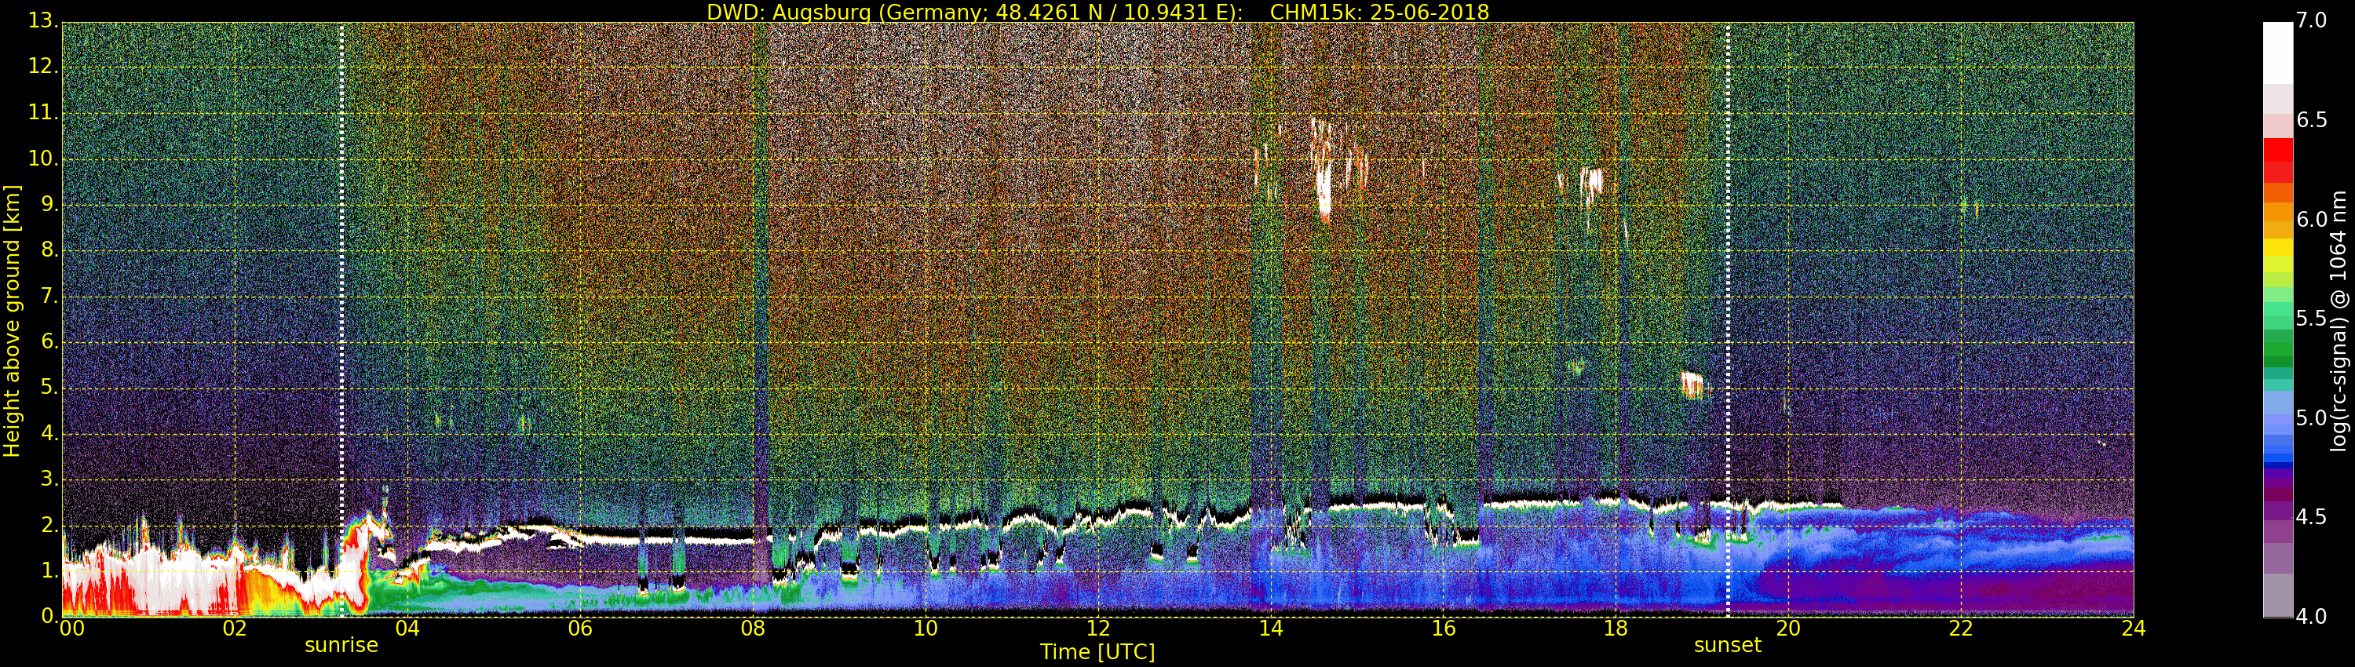Viewport: 2355px width, 667px height.
Task: Select the "4." height axis tick label
Action: coord(49,434)
